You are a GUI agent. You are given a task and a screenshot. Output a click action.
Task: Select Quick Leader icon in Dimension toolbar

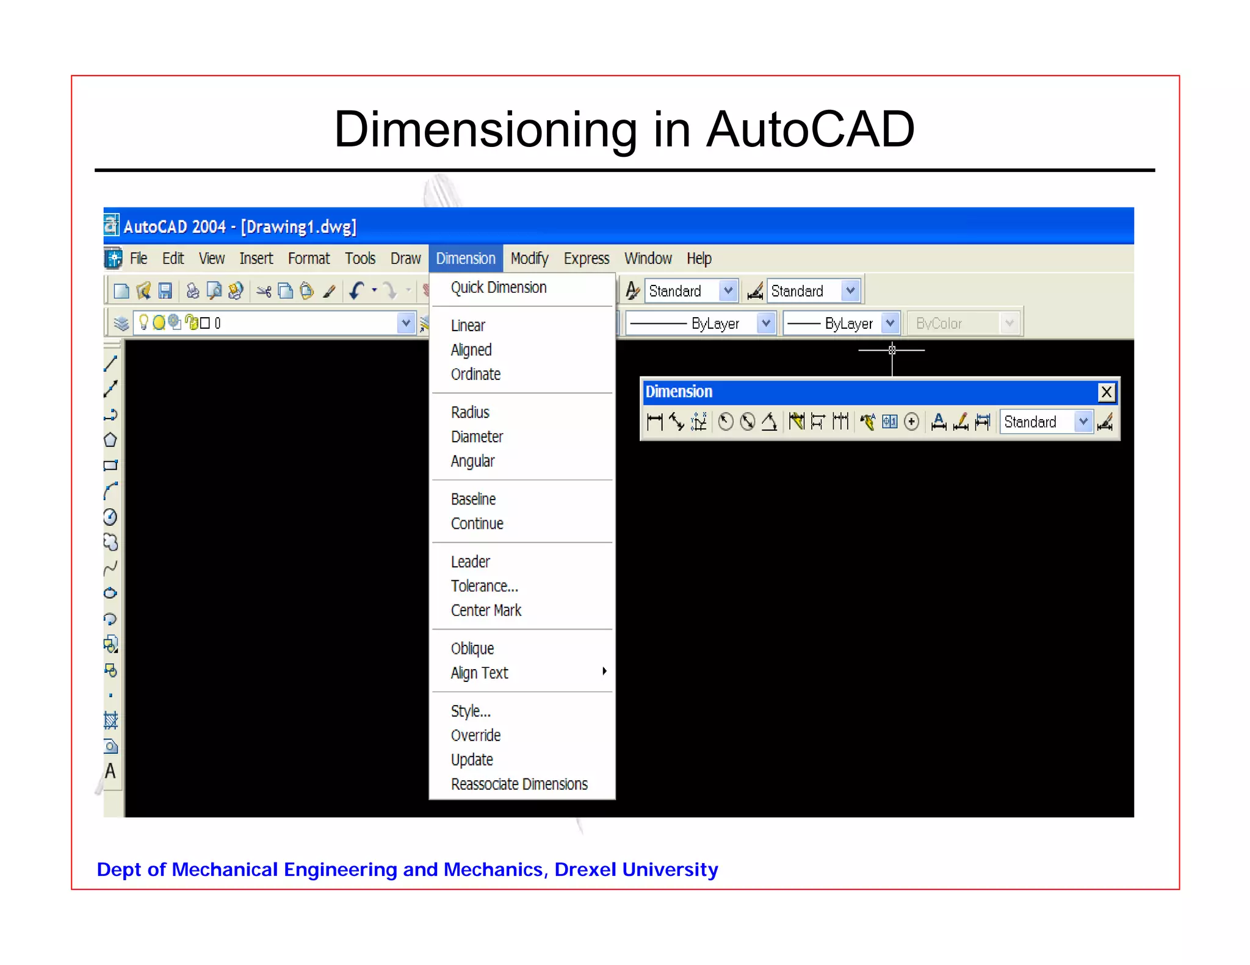868,422
